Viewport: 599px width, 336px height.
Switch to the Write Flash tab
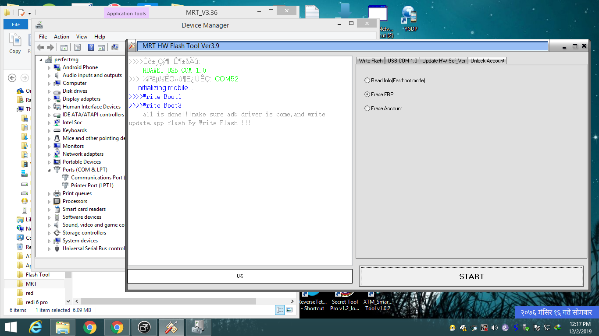click(x=371, y=61)
